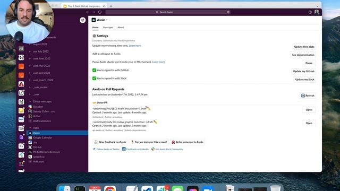Open Chrome from the dock

pyautogui.click(x=110, y=188)
